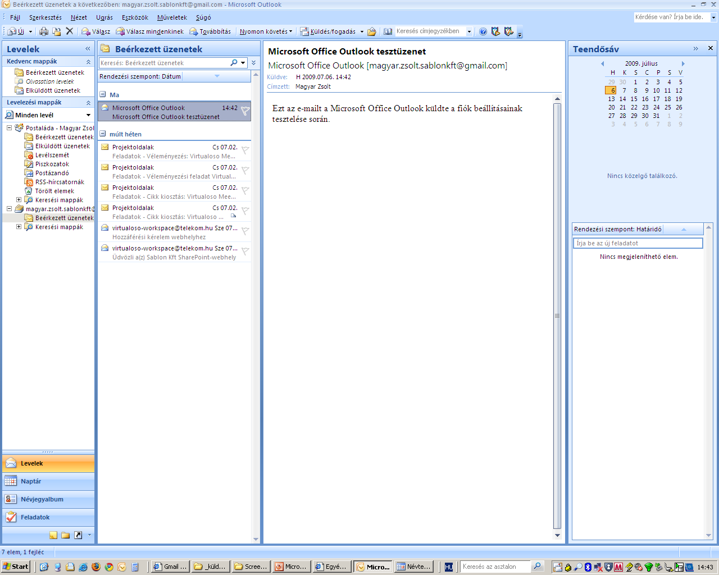Click the Delete X icon
Screen dimensions: 719x575
(70, 31)
